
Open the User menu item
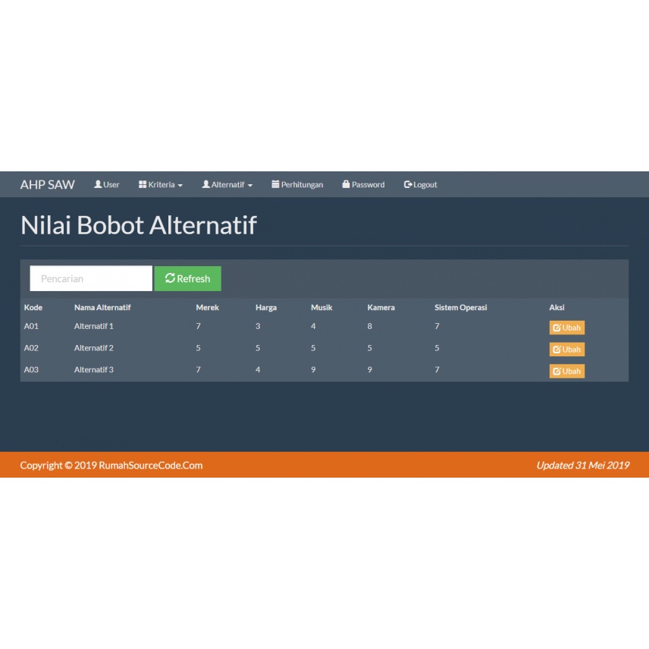point(107,184)
